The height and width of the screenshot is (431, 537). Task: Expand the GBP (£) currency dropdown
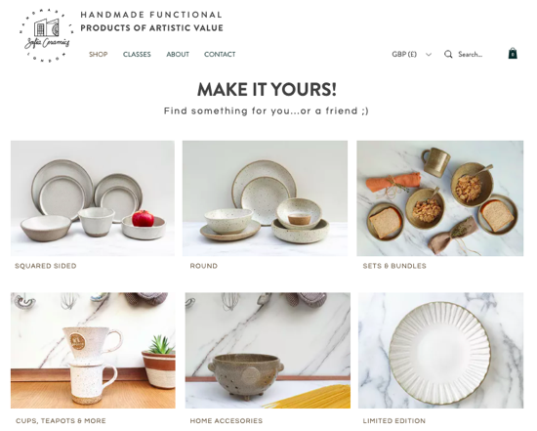[411, 54]
